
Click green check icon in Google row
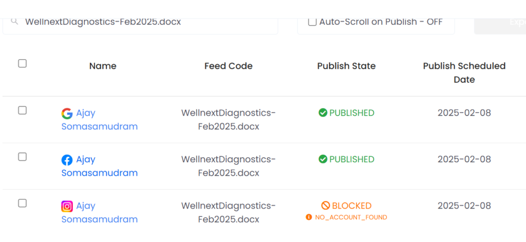(323, 113)
